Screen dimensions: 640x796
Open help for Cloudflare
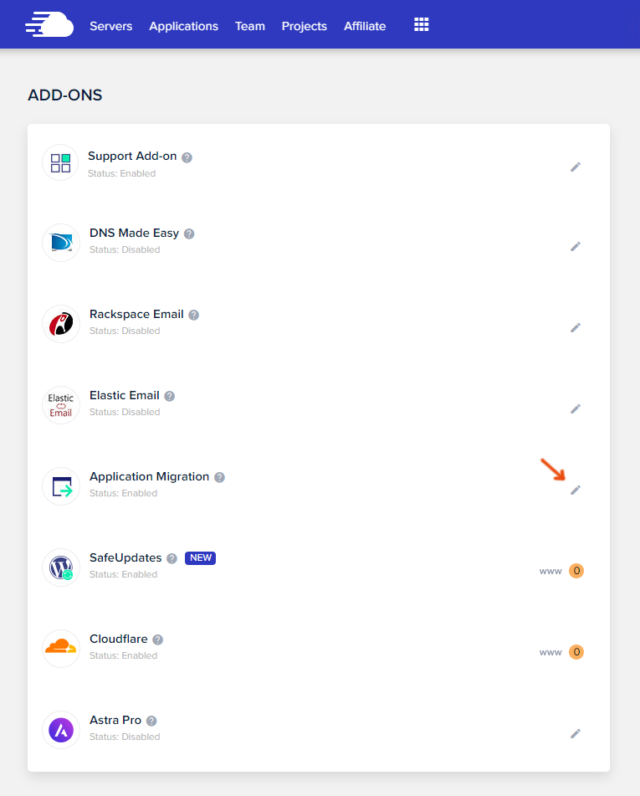pyautogui.click(x=158, y=639)
